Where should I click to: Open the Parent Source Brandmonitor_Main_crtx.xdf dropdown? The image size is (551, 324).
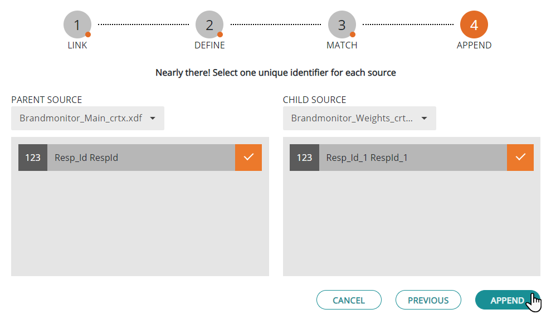[x=87, y=118]
